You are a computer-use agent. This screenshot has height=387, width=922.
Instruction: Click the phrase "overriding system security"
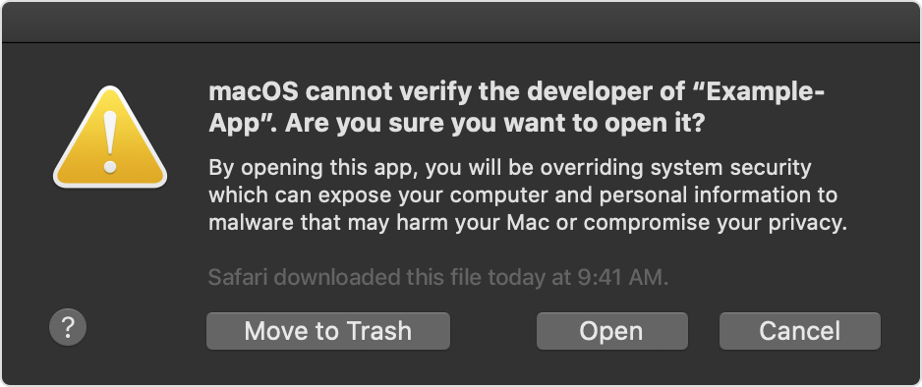[x=675, y=168]
